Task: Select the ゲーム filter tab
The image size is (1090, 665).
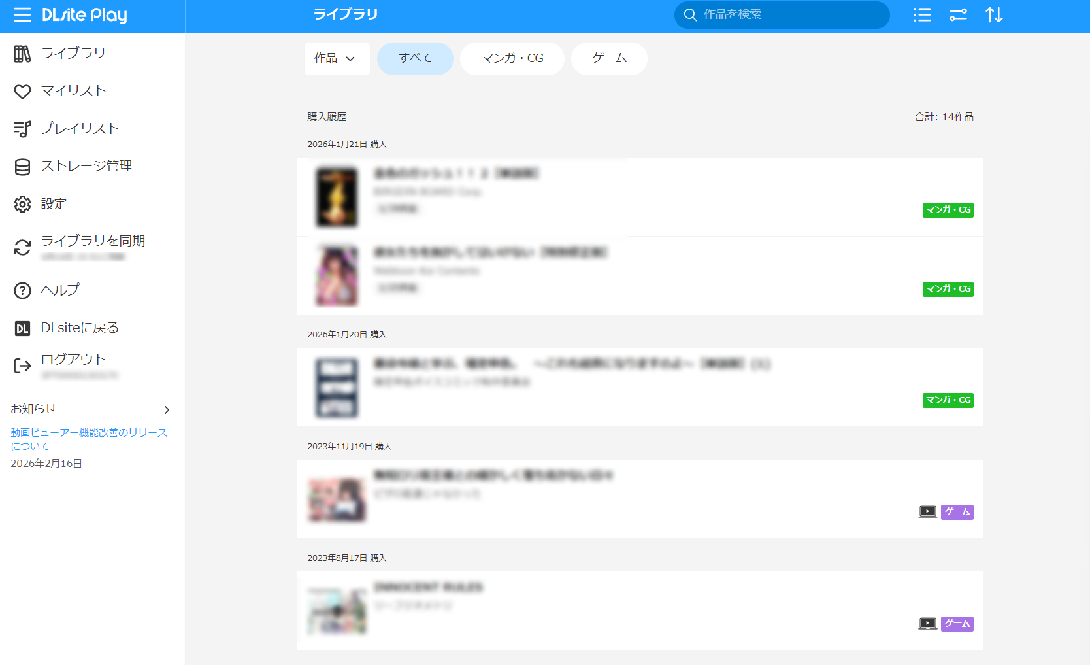Action: pos(609,59)
